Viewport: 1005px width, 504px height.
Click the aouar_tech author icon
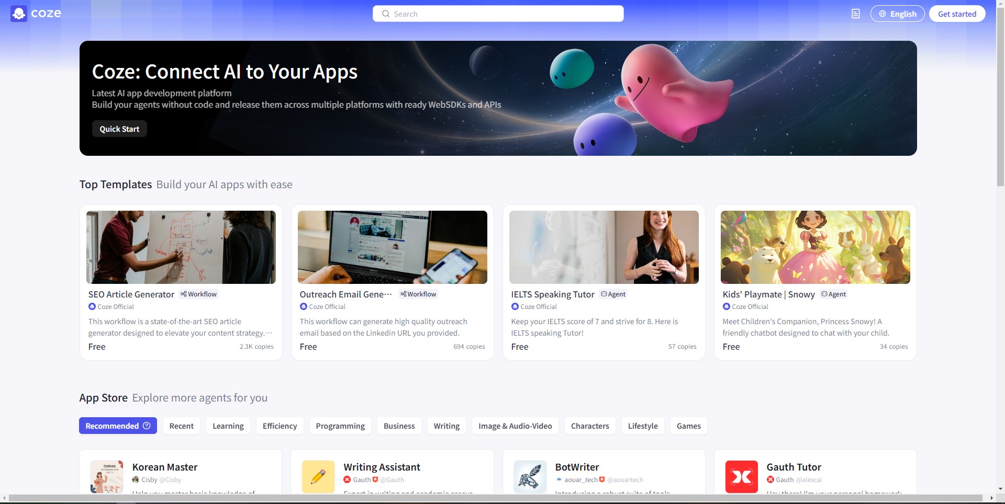coord(559,480)
